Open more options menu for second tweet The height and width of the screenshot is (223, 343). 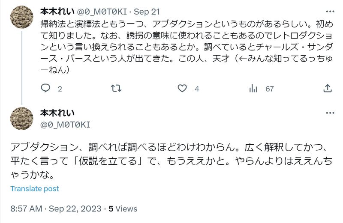tap(330, 113)
